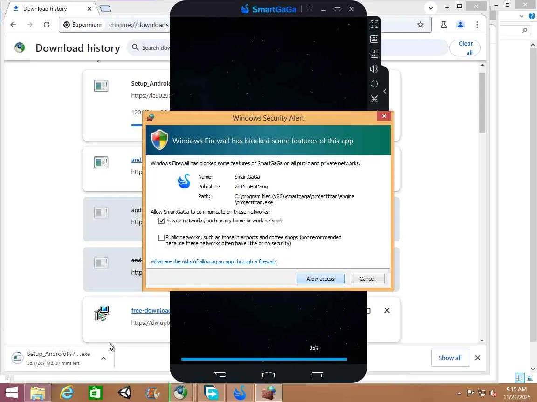The width and height of the screenshot is (537, 402).
Task: Click the Supermium site info chip
Action: click(83, 25)
